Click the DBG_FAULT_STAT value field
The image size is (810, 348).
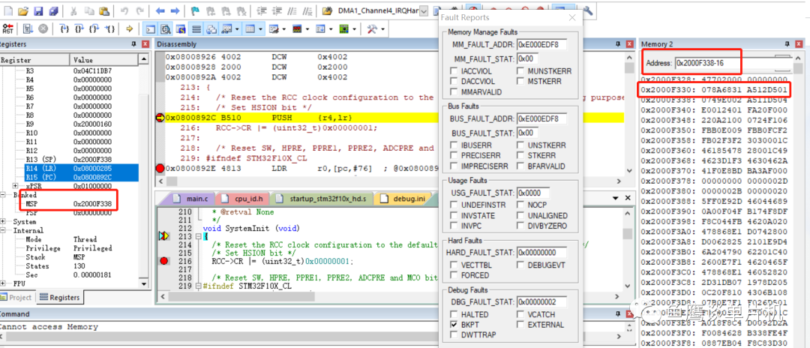tap(541, 301)
